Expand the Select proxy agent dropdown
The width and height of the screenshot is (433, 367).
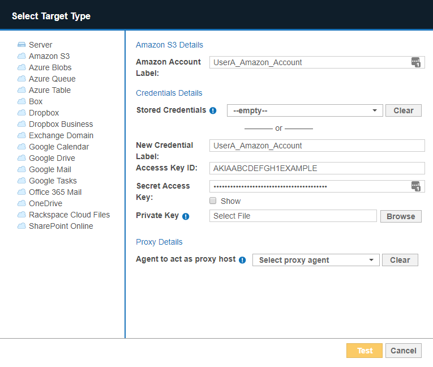[315, 260]
